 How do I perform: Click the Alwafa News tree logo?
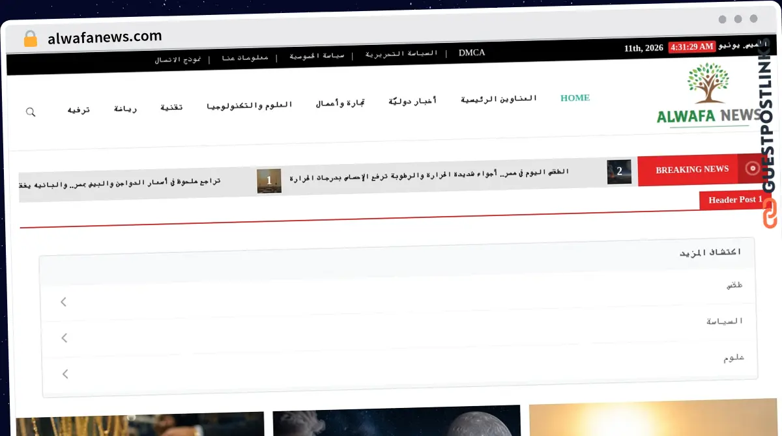(709, 94)
